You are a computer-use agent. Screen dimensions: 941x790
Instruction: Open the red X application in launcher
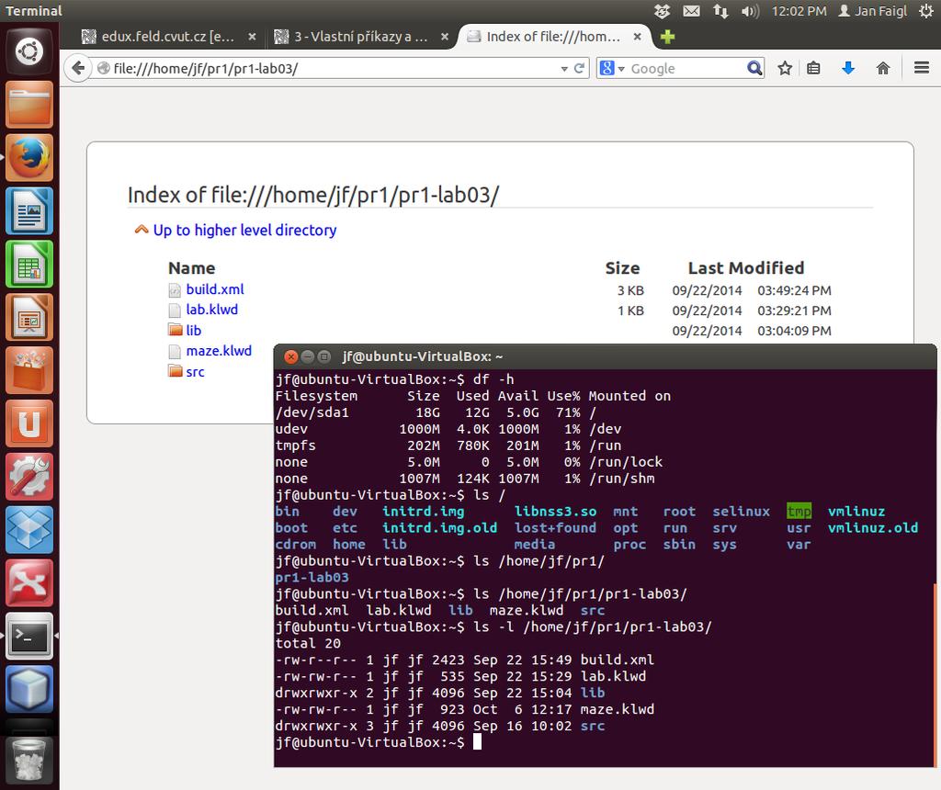28,583
